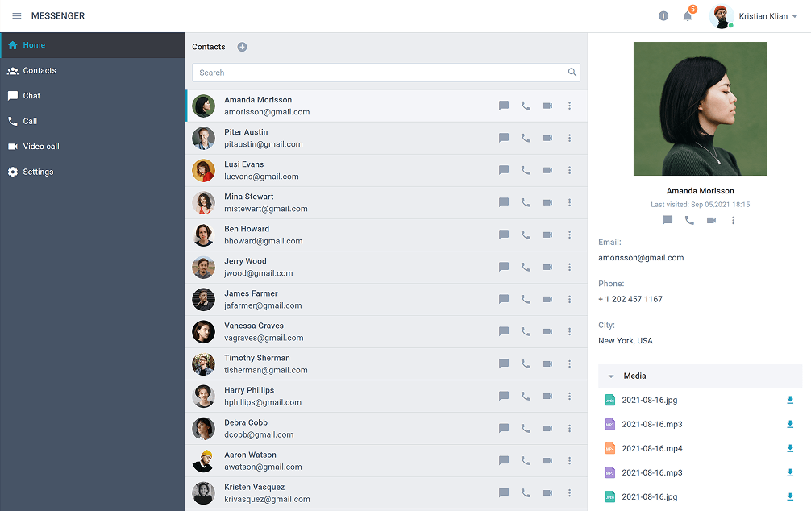Video call James Farmer
The image size is (811, 511).
[x=547, y=300]
